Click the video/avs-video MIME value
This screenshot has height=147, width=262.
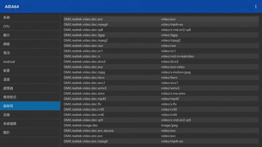click(173, 67)
